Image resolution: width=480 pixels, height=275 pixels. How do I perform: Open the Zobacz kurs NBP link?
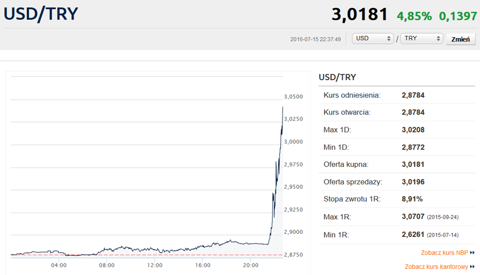point(444,253)
